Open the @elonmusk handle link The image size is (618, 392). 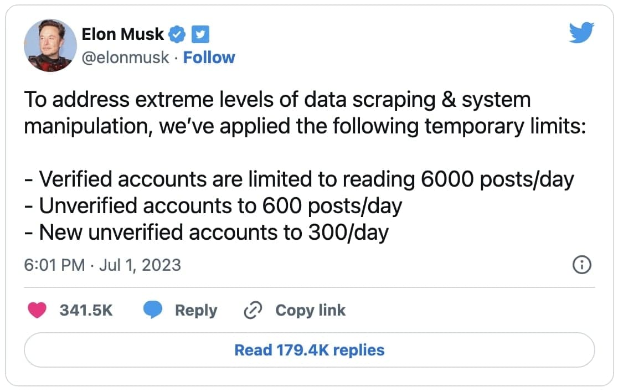click(x=125, y=58)
